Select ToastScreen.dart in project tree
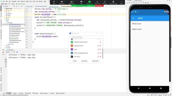Screen dimensions: 172x96 pos(15,42)
